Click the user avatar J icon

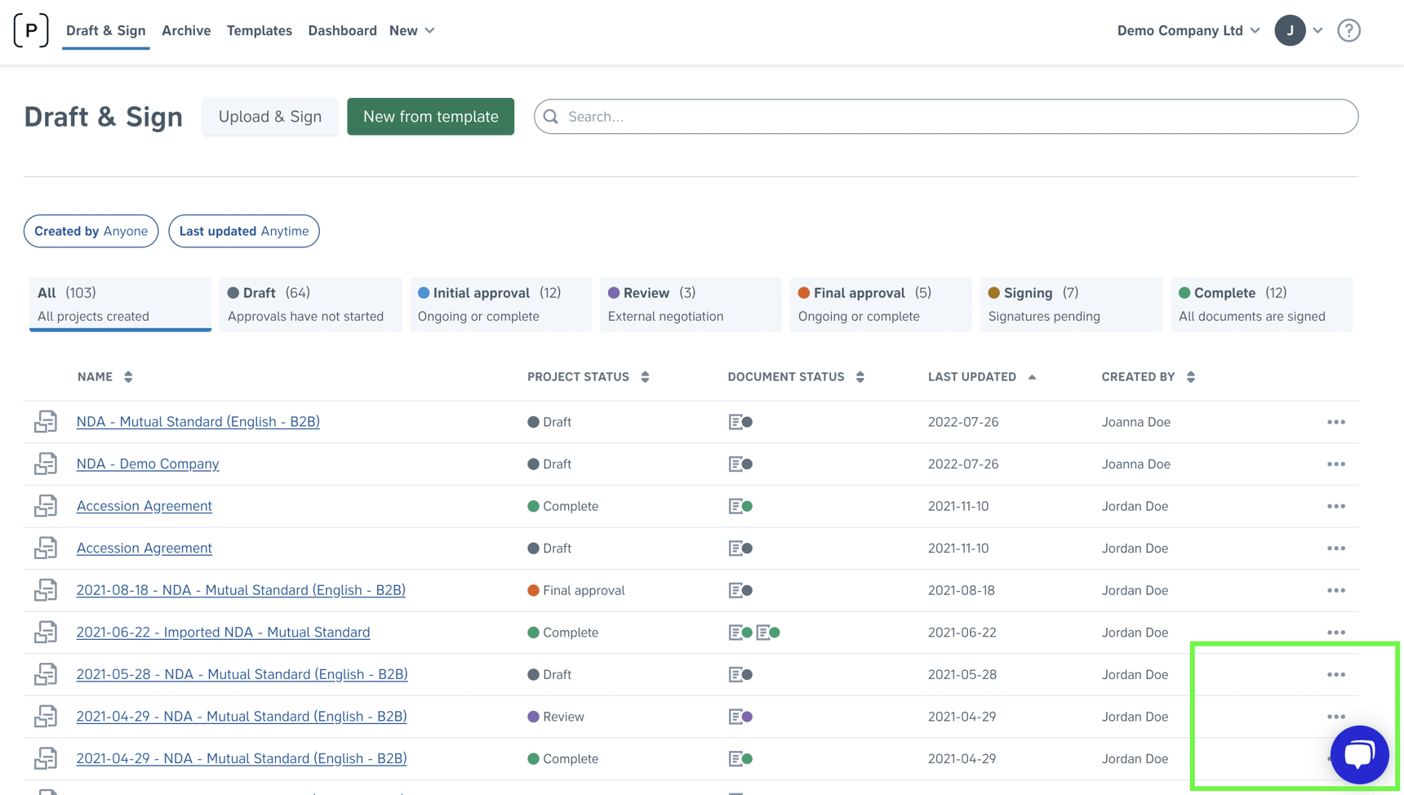coord(1290,30)
